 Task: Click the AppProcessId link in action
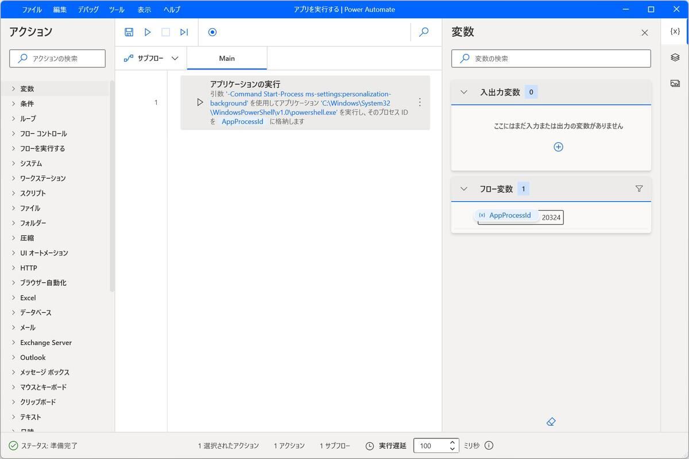(x=242, y=122)
